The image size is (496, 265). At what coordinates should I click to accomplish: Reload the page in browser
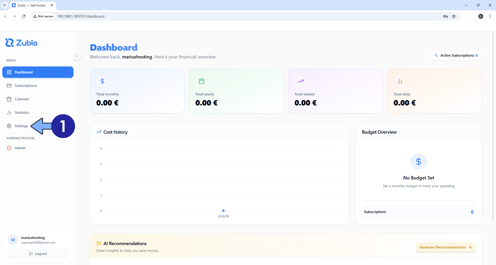point(24,16)
